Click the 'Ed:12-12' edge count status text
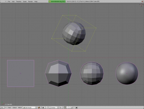This screenshot has width=144, height=109. pyautogui.click(x=75, y=2)
